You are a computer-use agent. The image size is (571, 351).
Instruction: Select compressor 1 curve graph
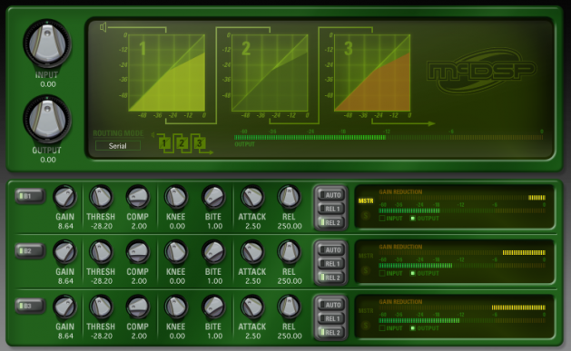tap(166, 73)
